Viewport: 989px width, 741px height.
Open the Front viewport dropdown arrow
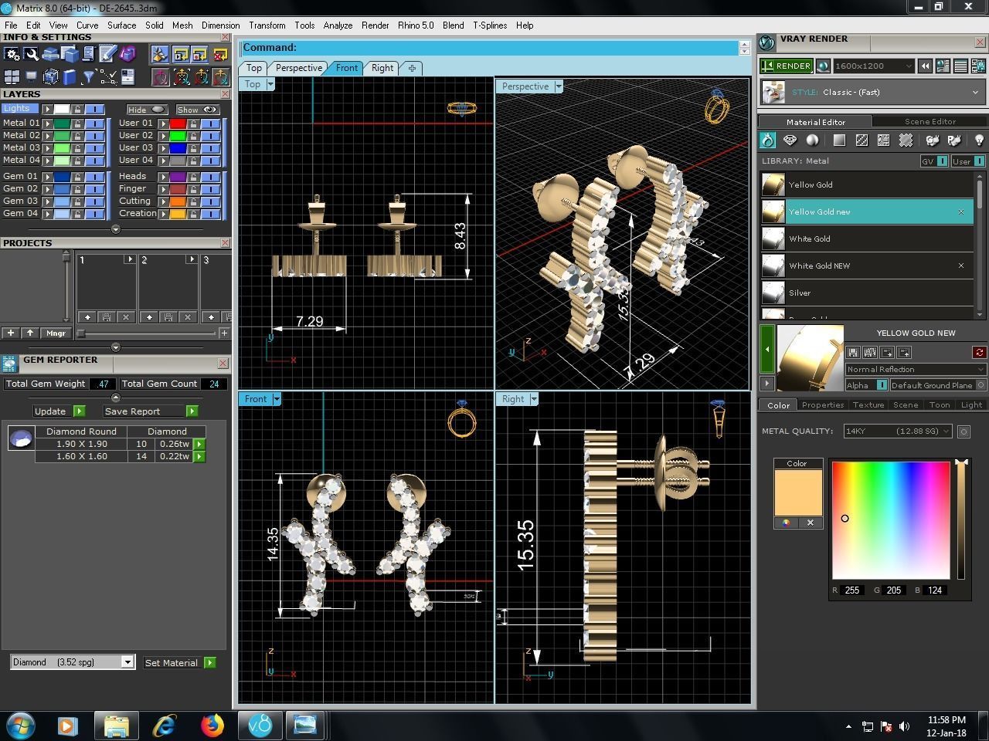(277, 399)
